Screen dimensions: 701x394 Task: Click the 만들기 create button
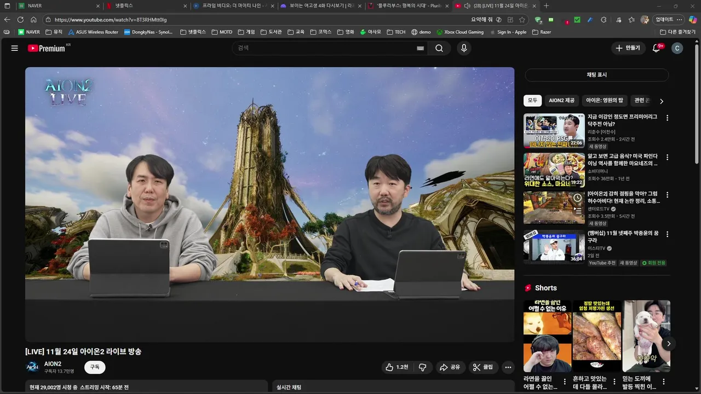click(628, 48)
